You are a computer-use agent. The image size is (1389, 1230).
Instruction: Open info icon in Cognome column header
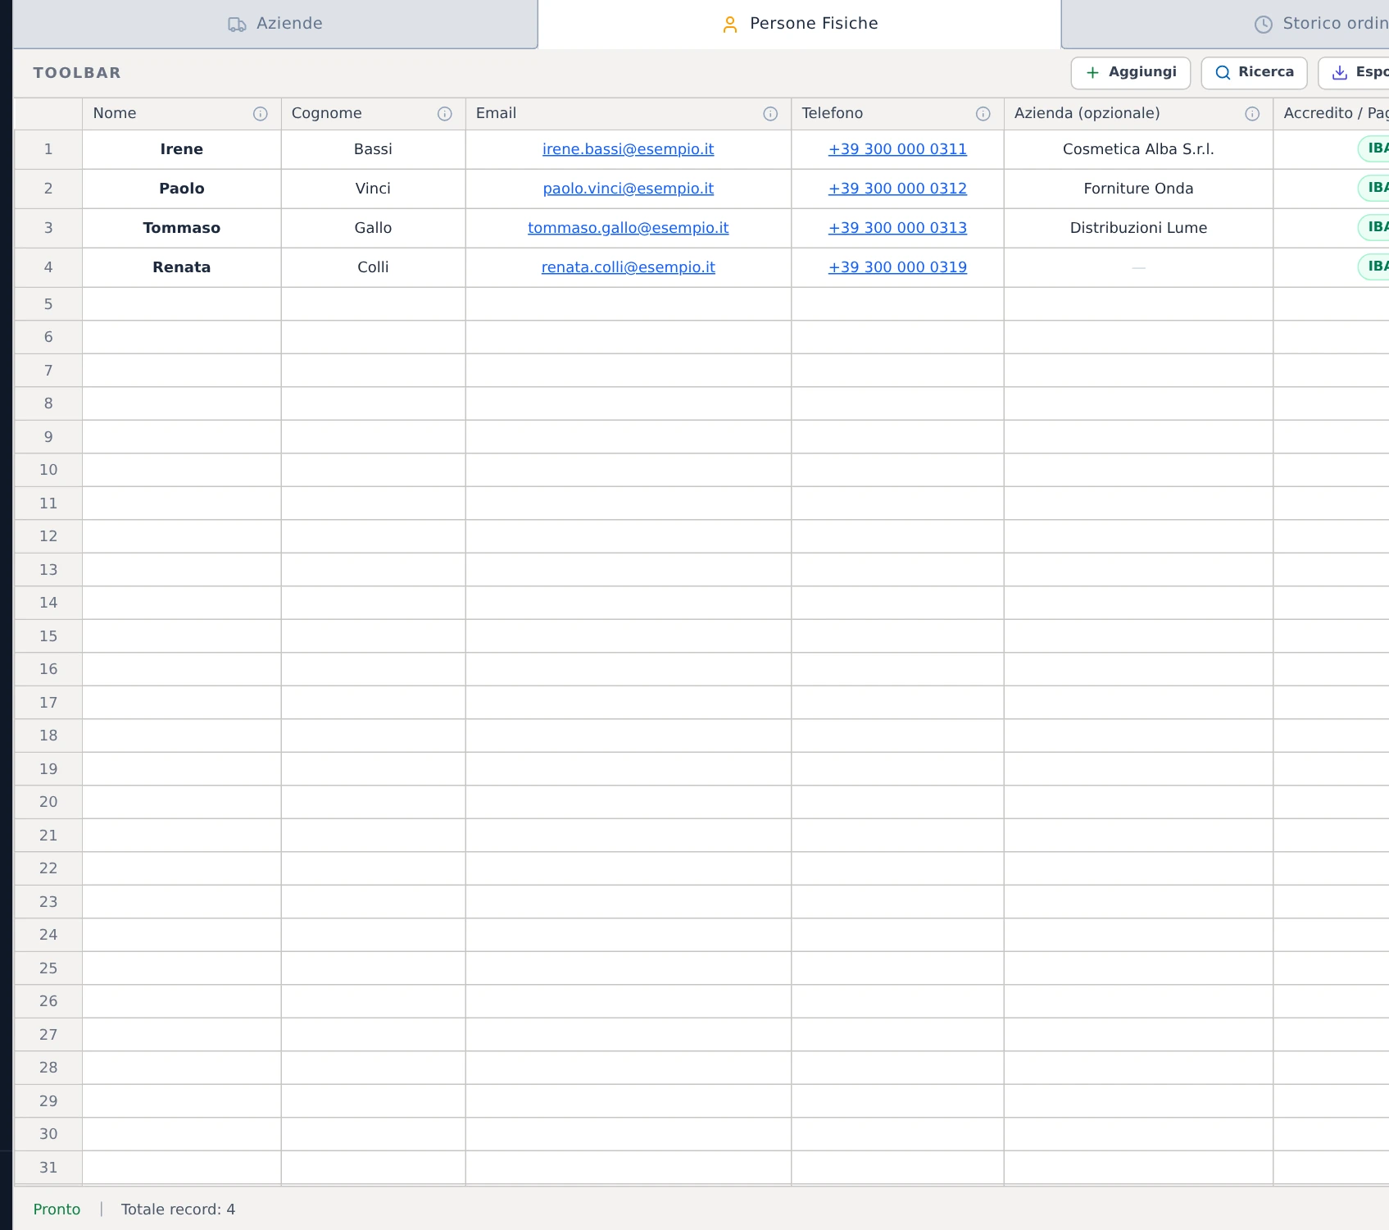[444, 114]
